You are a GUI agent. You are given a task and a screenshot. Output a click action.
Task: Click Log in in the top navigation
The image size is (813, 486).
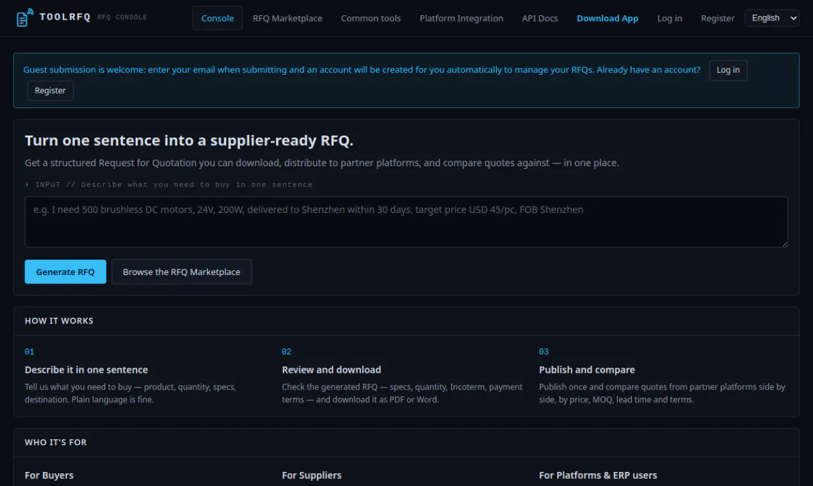[670, 18]
